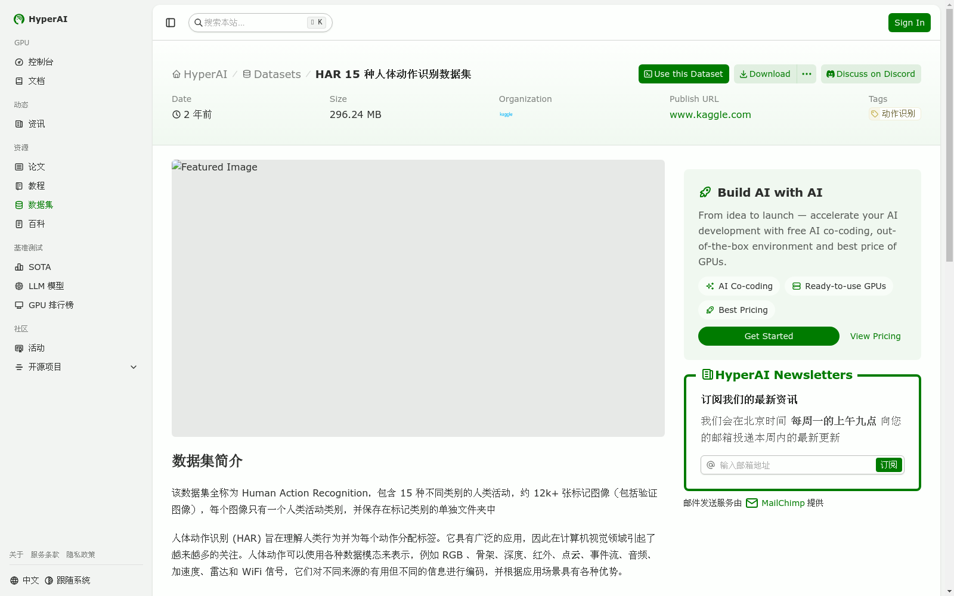Click the 搜索本站 search field

(x=261, y=23)
